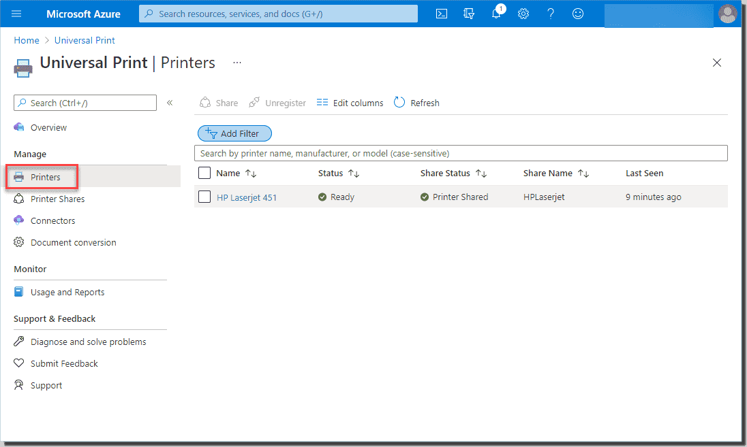Screen dimensions: 747x447
Task: Check the HP Laserjet 451 row checkbox
Action: point(204,197)
